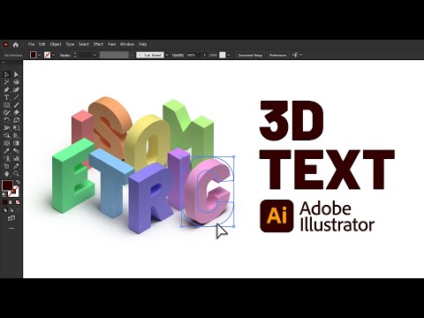This screenshot has width=424, height=318.
Task: Expand the graphic Style dropdown arrow
Action: [229, 55]
